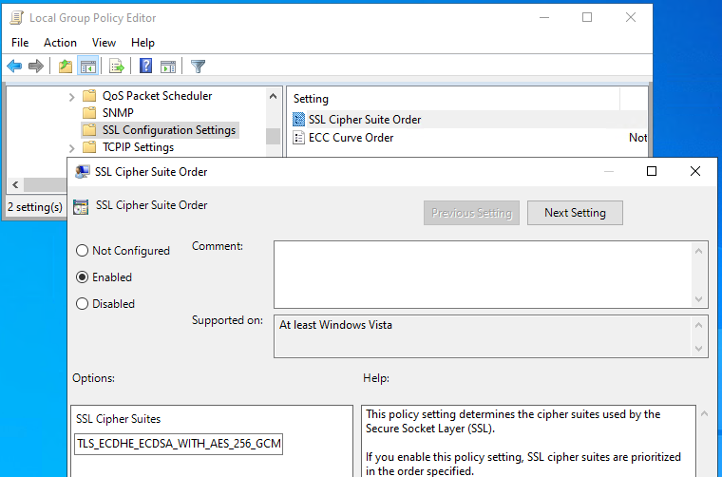Minimize the Local Group Policy Editor window
The width and height of the screenshot is (722, 477).
tap(544, 17)
